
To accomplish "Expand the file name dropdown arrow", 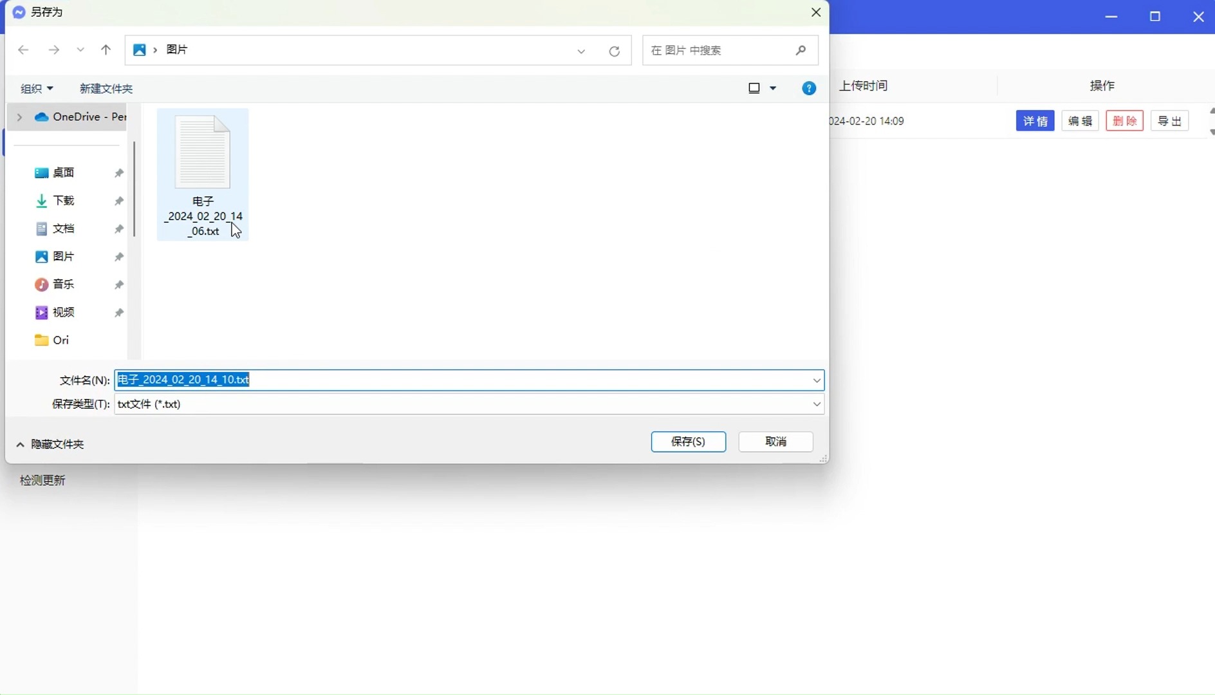I will tap(817, 380).
